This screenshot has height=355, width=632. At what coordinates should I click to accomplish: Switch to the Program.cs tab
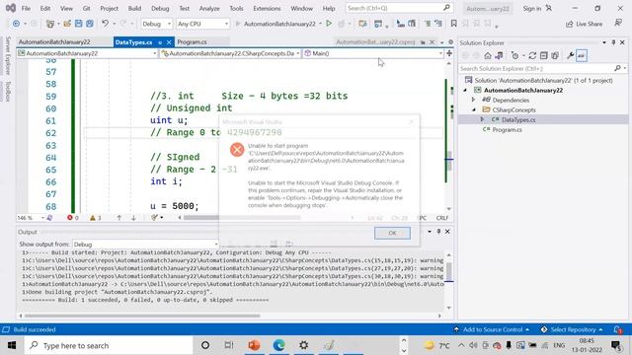192,41
